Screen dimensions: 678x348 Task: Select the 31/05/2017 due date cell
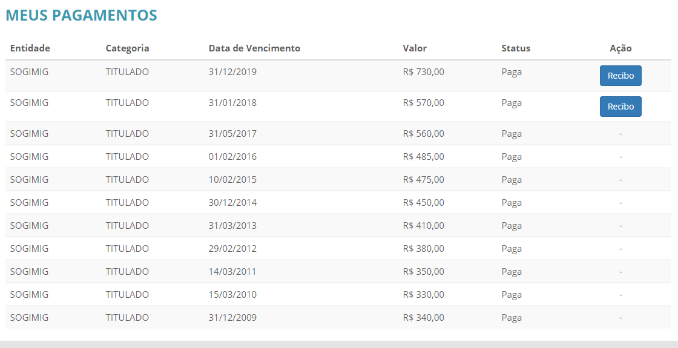232,134
